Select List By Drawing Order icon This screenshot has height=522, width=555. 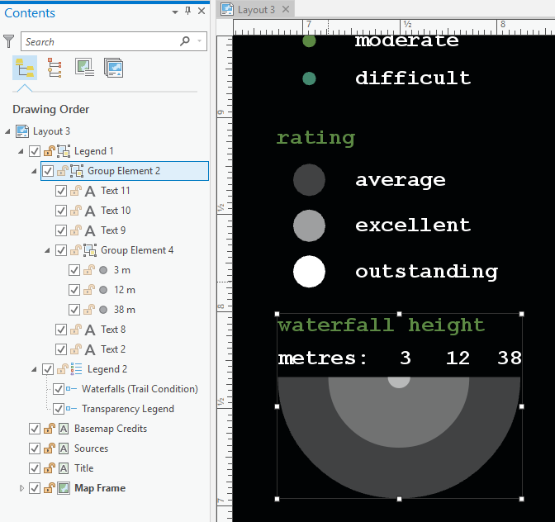[25, 68]
